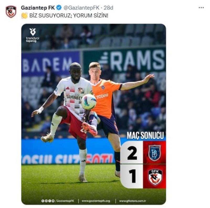Click the score number 1
This screenshot has width=210, height=208.
point(133,176)
